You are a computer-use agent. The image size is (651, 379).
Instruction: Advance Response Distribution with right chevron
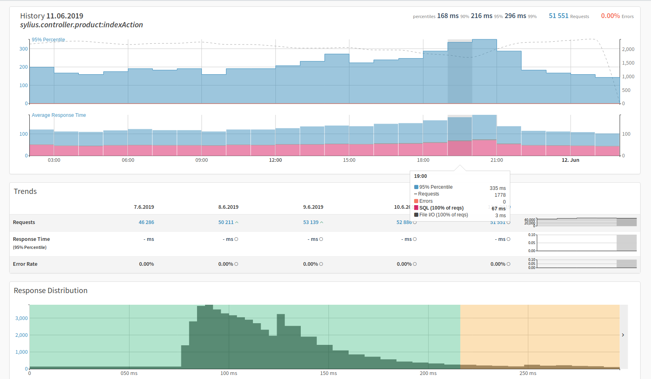[623, 335]
